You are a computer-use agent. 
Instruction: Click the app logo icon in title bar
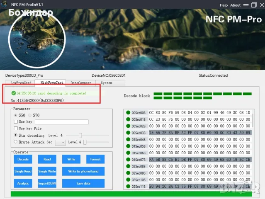click(3, 4)
